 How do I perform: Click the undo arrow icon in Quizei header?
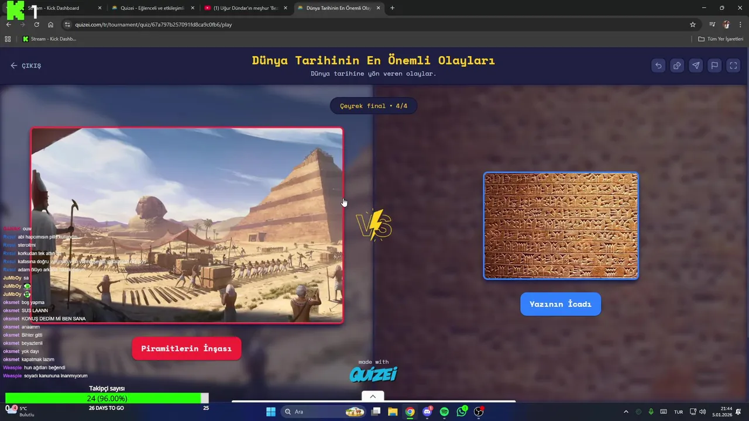(658, 65)
